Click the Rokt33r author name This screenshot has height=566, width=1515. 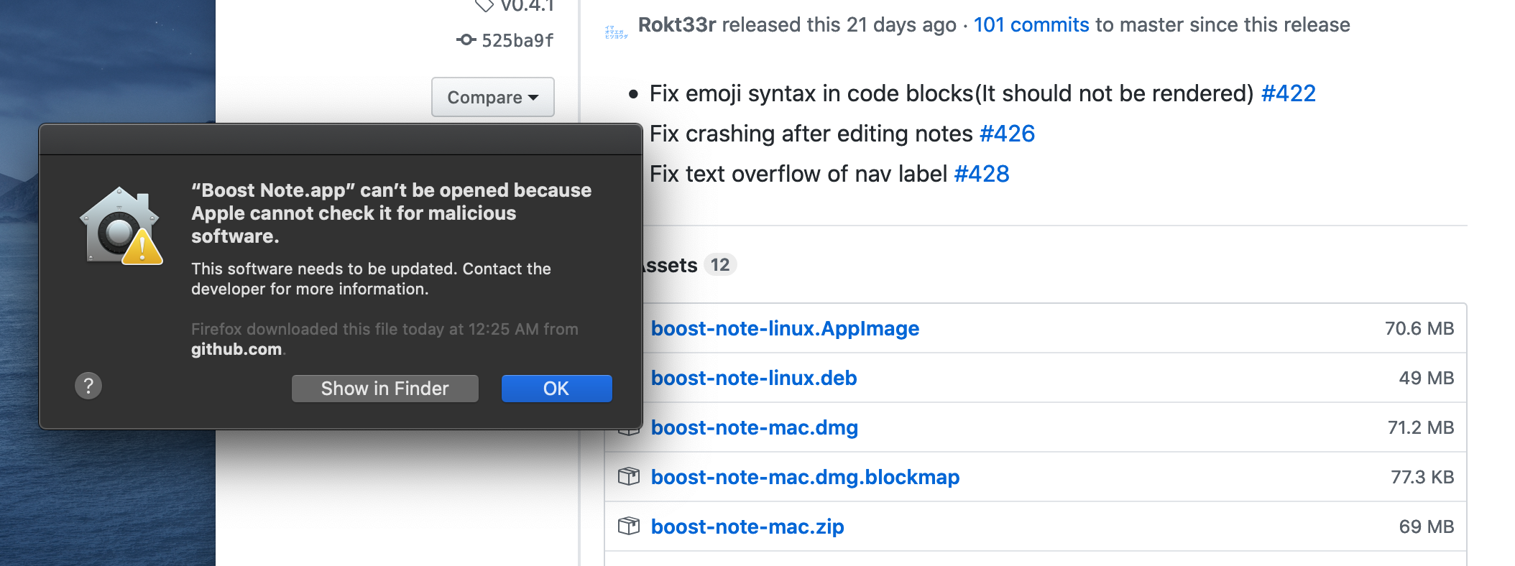coord(677,24)
